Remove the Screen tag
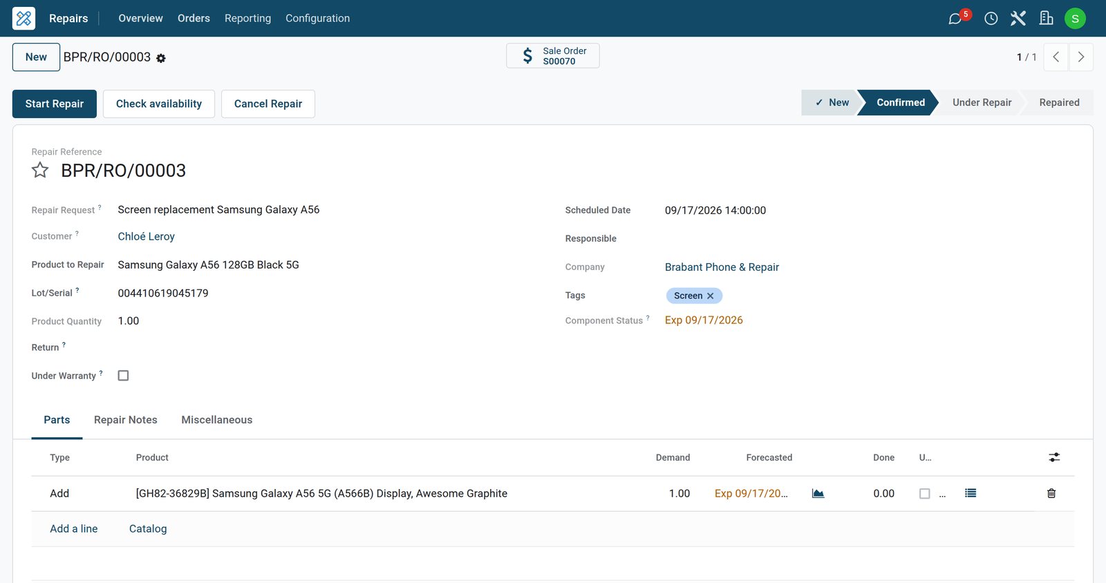This screenshot has width=1106, height=583. tap(710, 296)
